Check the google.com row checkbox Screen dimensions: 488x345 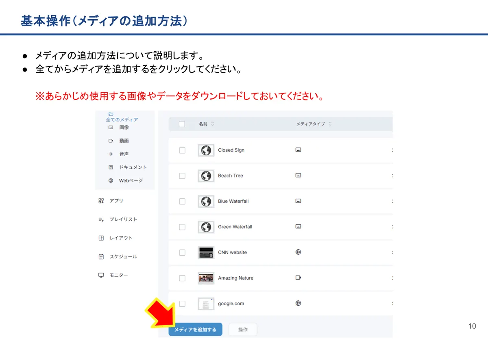click(x=182, y=304)
